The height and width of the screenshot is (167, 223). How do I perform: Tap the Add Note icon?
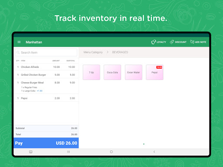tap(192, 42)
